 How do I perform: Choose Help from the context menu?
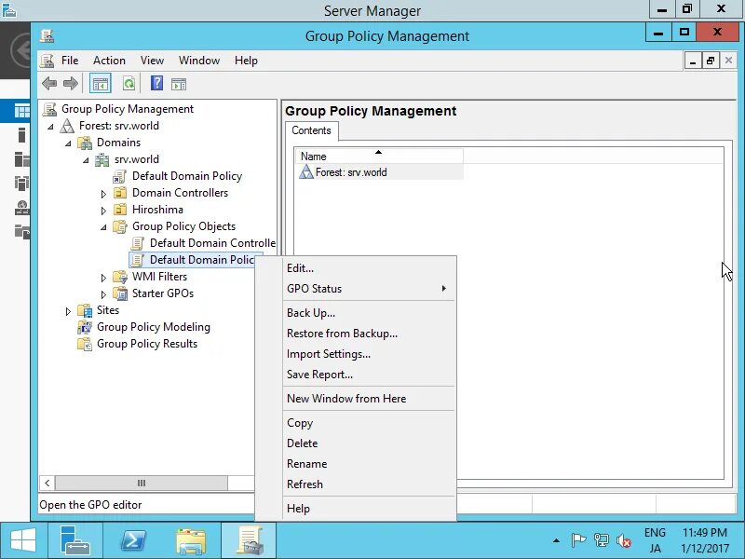click(x=369, y=508)
